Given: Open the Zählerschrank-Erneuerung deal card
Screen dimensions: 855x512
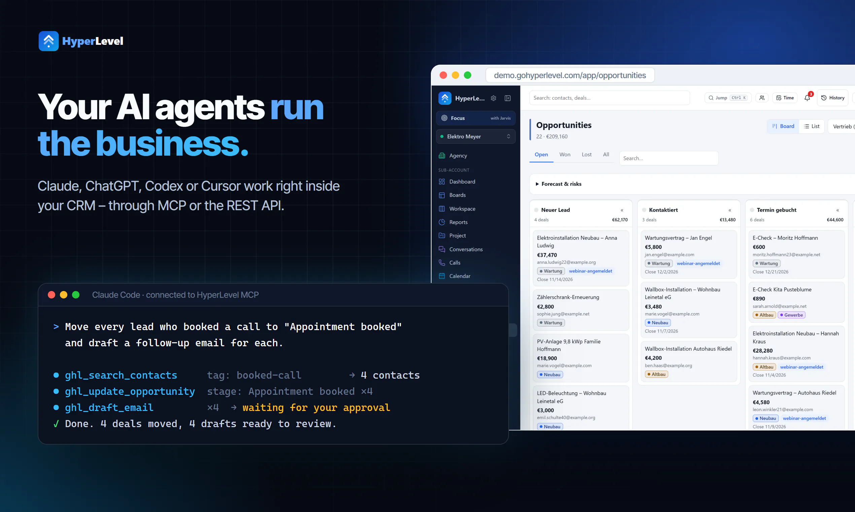Looking at the screenshot, I should [581, 310].
